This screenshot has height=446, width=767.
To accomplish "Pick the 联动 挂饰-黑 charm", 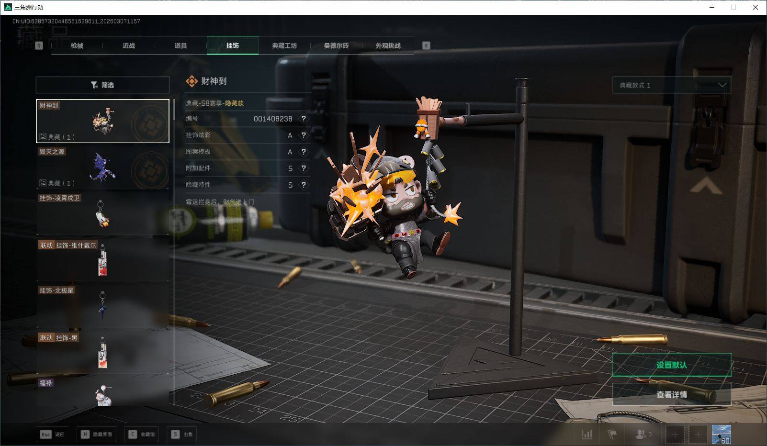I will (x=102, y=353).
